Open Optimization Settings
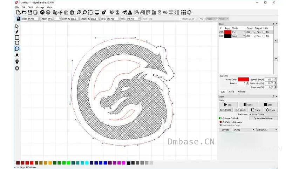The height and width of the screenshot is (169, 292). coord(263,118)
